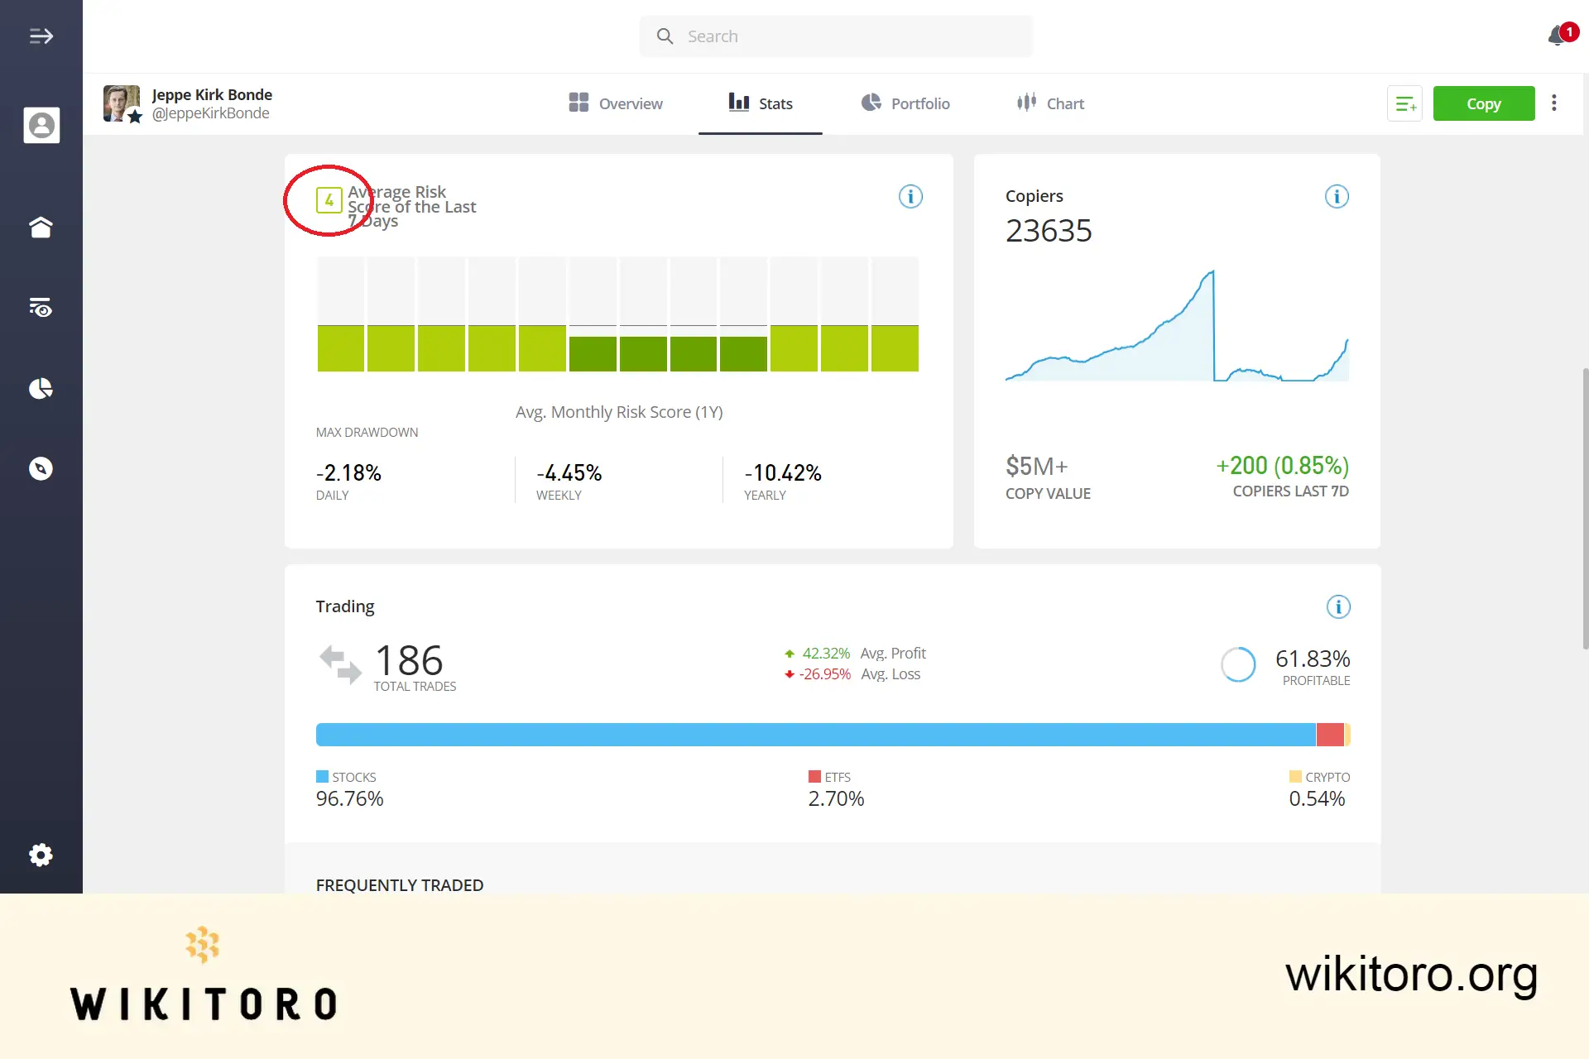
Task: Click the profile avatar icon in the sidebar
Action: [x=41, y=125]
